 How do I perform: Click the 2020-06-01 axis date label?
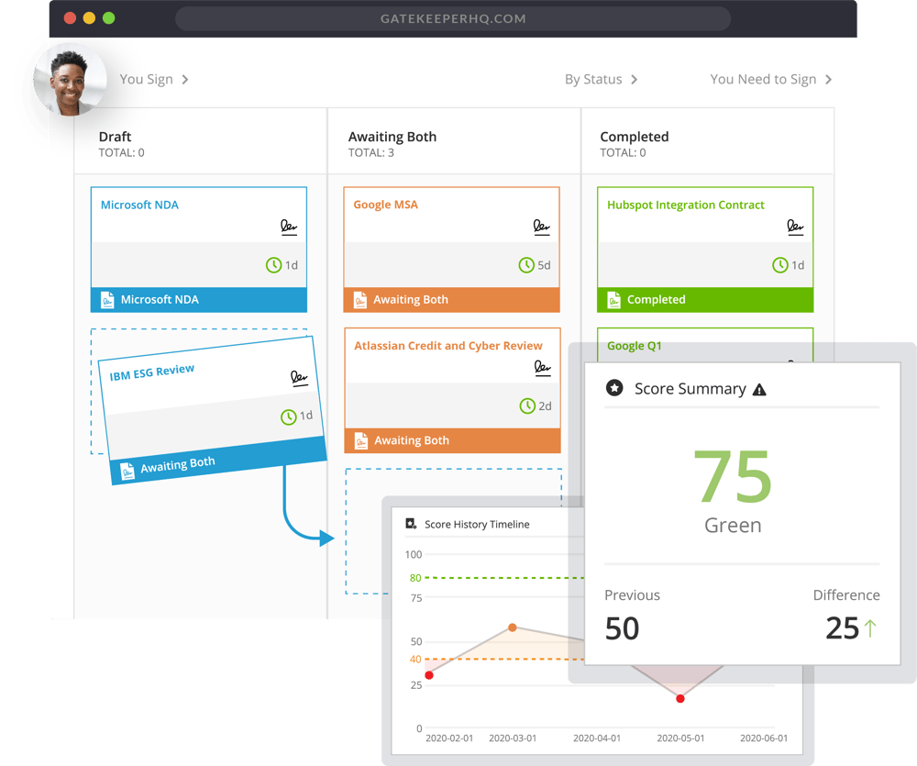(x=764, y=738)
